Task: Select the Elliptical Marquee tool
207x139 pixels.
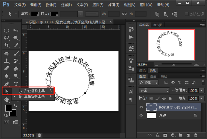Action: tap(7, 31)
